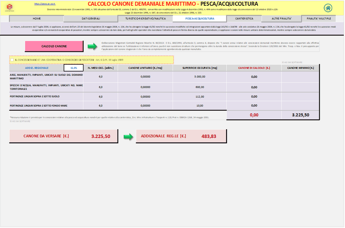Screen dimensions: 345x228
Task: Go to the TURISTICO-RICREATIVO/NAUTICA tab
Action: (x=145, y=19)
